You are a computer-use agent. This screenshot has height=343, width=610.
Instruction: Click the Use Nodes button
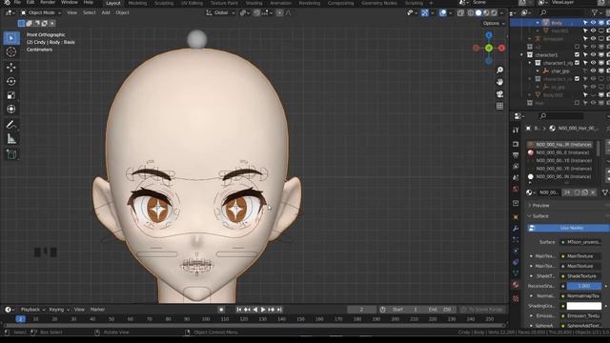[x=568, y=228]
